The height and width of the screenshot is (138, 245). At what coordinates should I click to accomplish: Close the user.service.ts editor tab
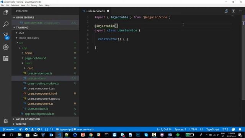pos(108,11)
